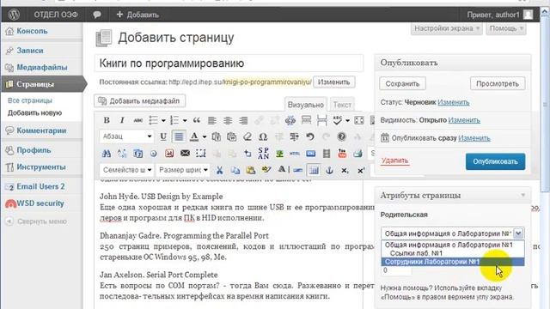
Task: Open the editor help question-mark icon
Action: click(x=341, y=136)
